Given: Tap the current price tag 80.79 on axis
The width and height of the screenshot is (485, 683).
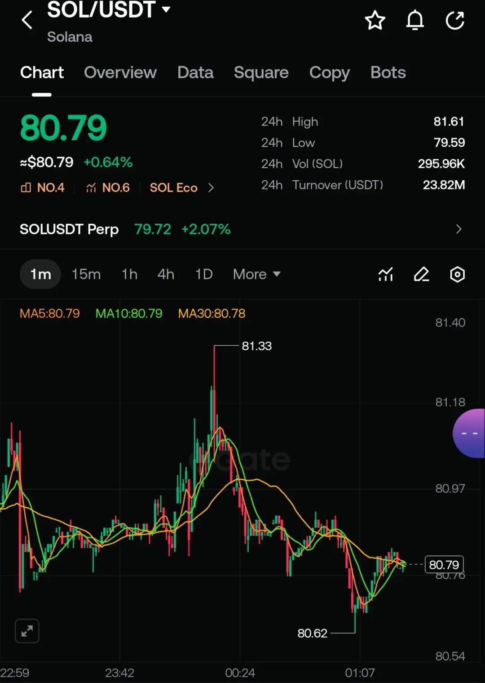Looking at the screenshot, I should pyautogui.click(x=444, y=565).
